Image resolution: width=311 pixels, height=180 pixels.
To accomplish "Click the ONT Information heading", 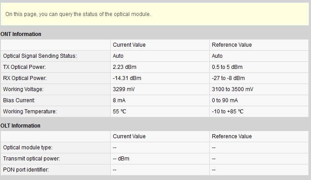I will click(21, 34).
